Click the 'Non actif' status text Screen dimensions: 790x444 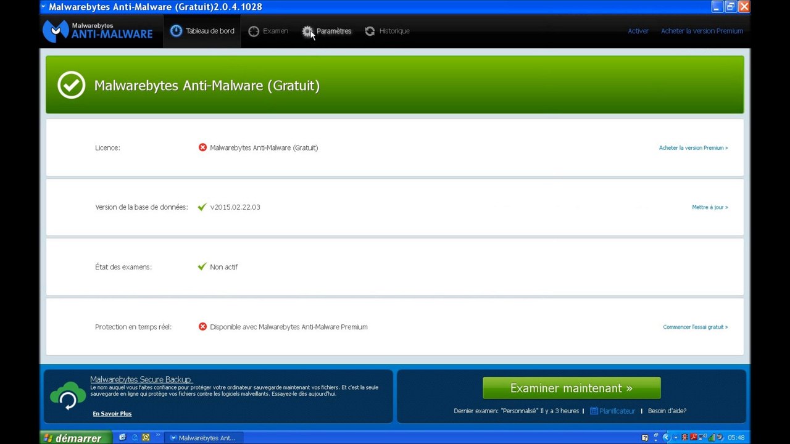point(223,267)
